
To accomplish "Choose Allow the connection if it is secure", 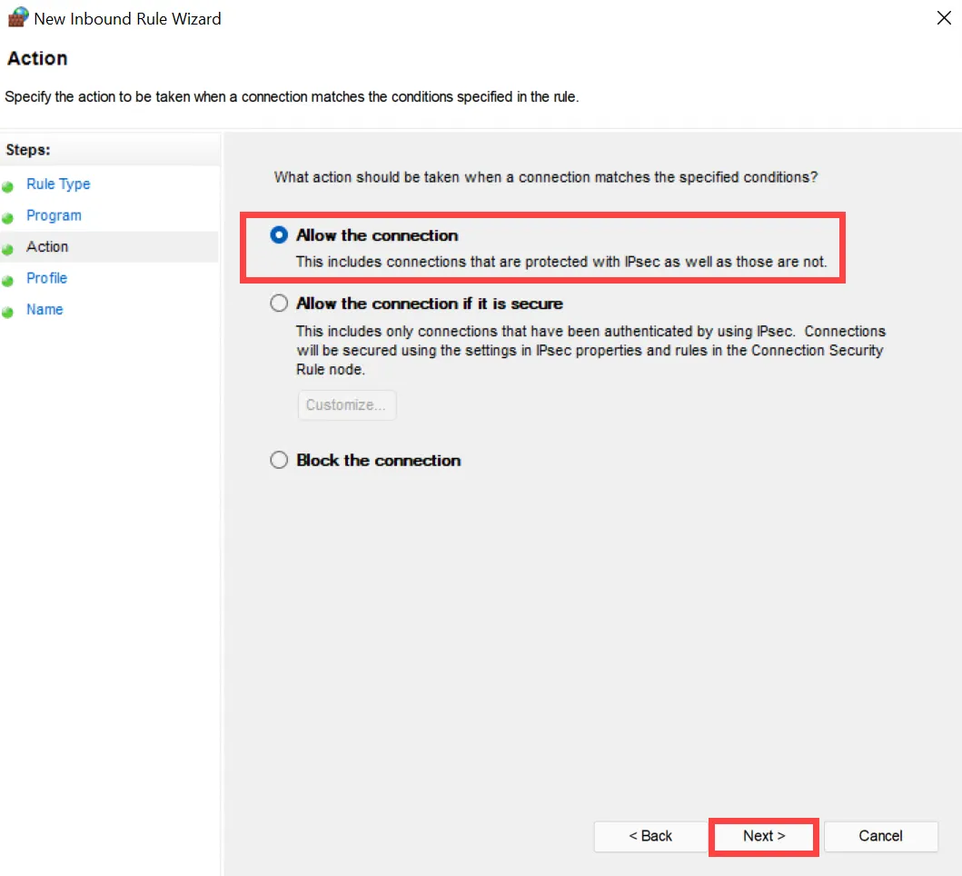I will pyautogui.click(x=279, y=304).
